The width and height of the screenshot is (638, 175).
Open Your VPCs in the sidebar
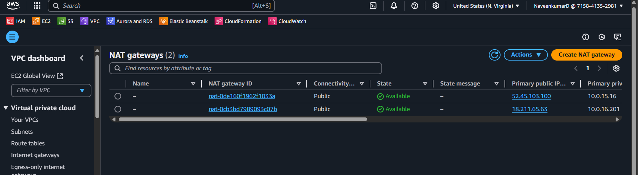point(25,120)
